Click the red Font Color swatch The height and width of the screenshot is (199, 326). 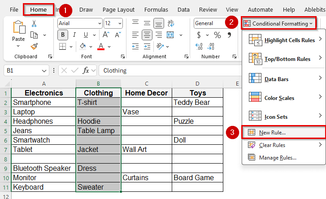(101, 46)
